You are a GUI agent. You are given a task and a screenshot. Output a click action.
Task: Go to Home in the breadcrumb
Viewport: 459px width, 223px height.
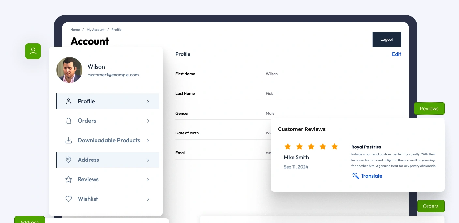75,30
